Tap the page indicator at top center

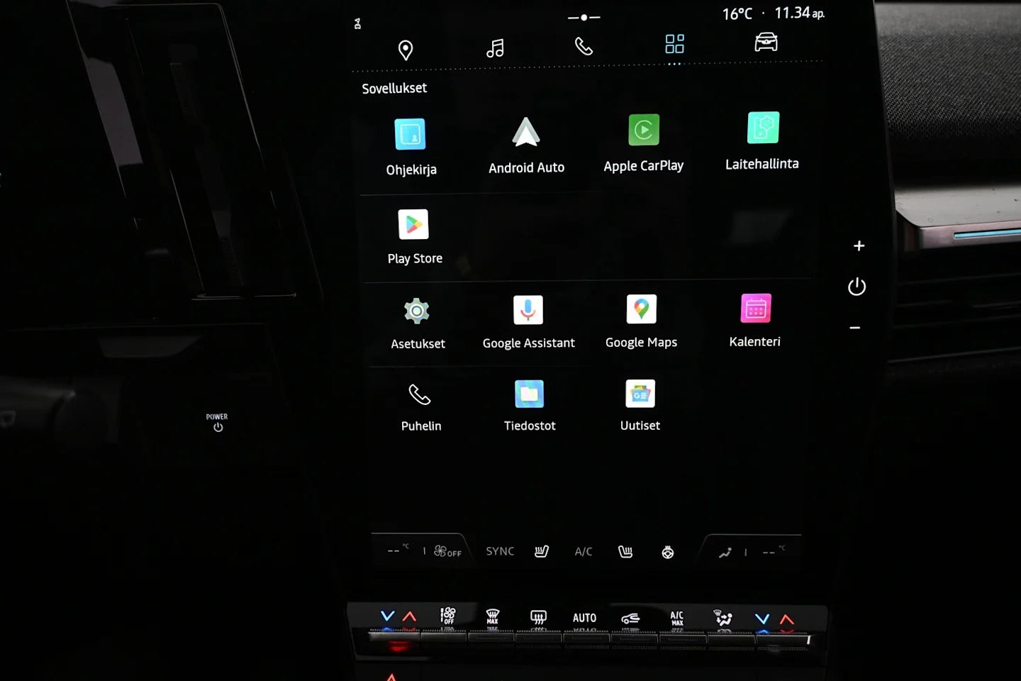pos(584,17)
